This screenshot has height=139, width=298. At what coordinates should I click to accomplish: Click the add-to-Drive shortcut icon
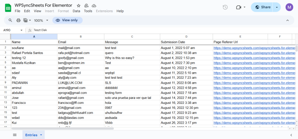tap(86, 6)
